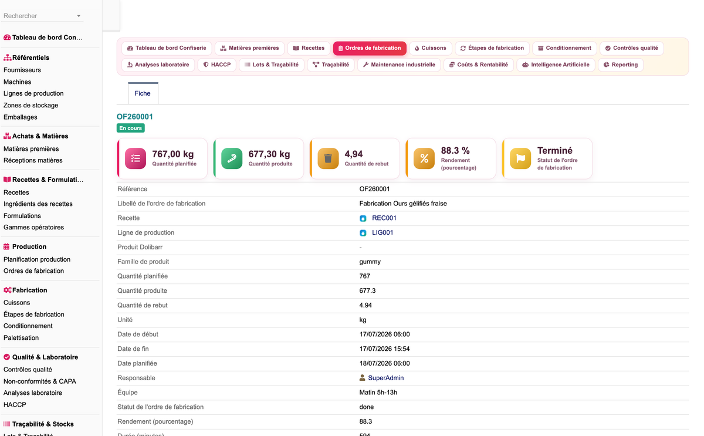
Task: Click the OF260001 reference heading
Action: click(x=135, y=117)
